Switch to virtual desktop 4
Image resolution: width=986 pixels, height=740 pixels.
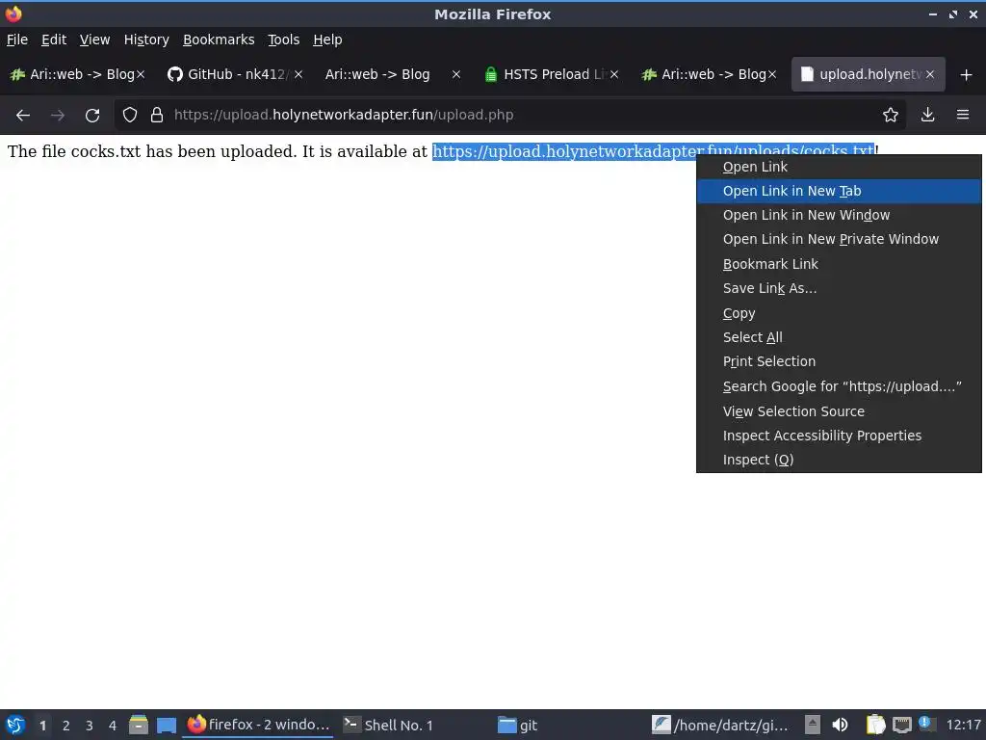click(113, 726)
